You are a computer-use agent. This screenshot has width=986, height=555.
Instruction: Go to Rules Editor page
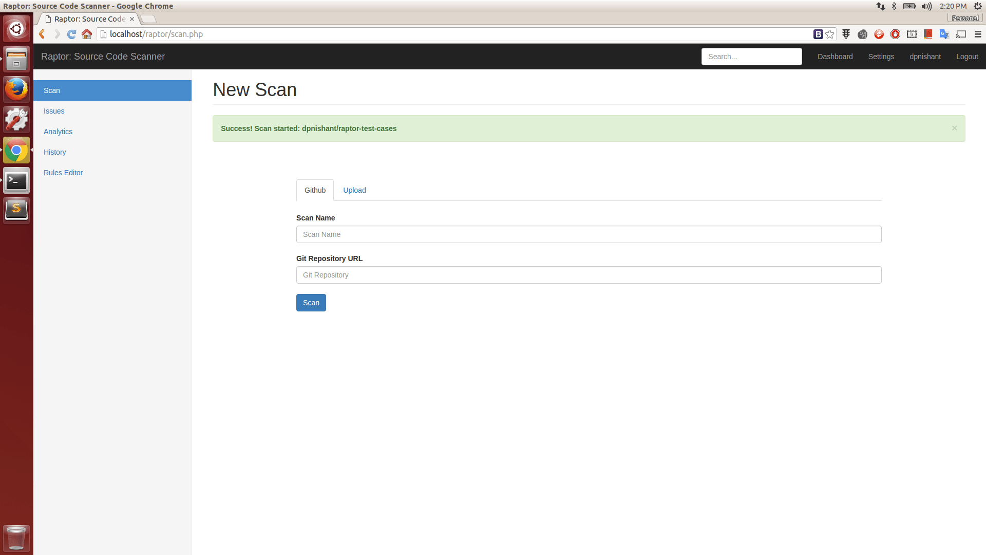[63, 173]
